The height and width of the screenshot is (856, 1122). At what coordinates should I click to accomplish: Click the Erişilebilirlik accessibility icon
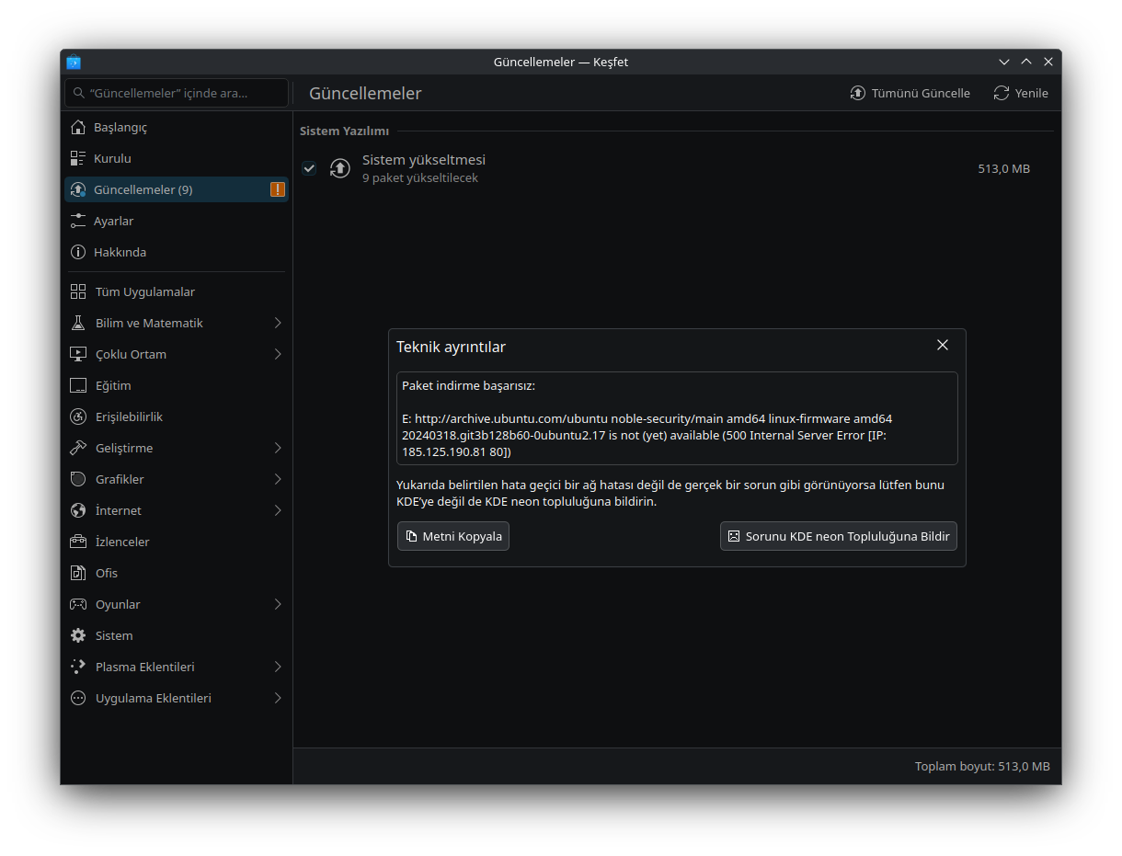[78, 417]
